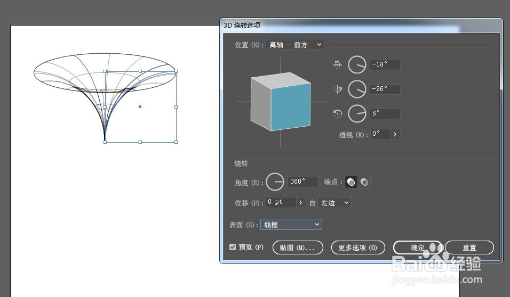Click the X-axis rotation icon
The image size is (510, 297).
tap(337, 64)
